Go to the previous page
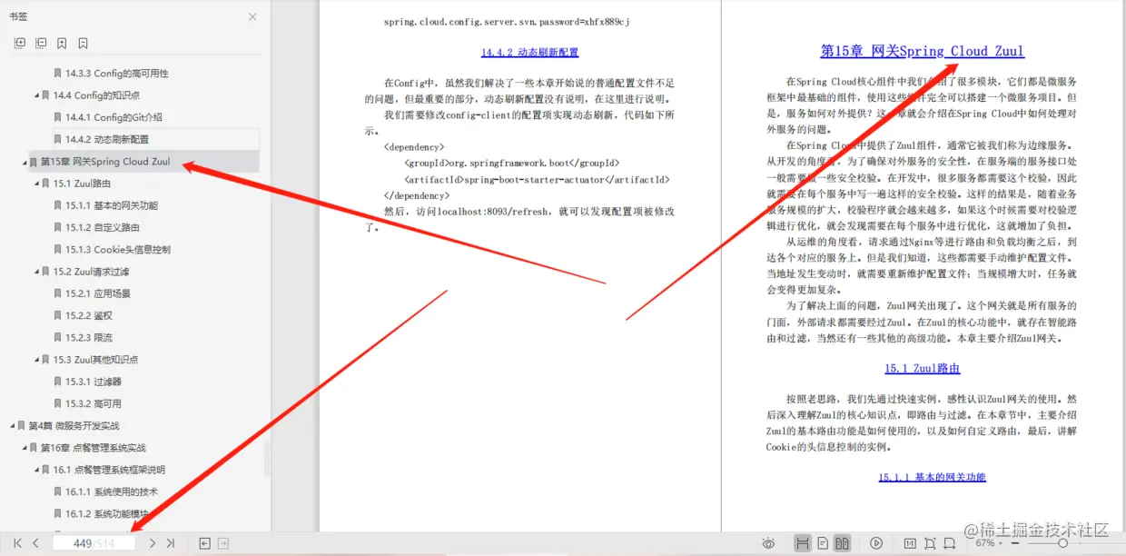This screenshot has height=556, width=1126. (35, 543)
